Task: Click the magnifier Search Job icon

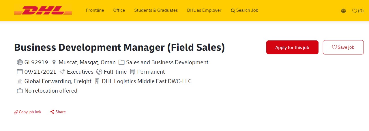Action: tap(233, 11)
